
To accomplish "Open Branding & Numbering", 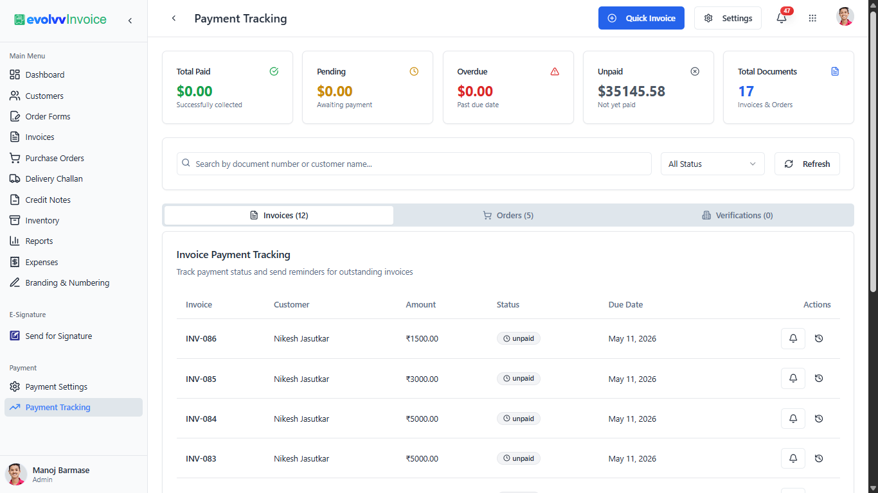I will pyautogui.click(x=74, y=282).
